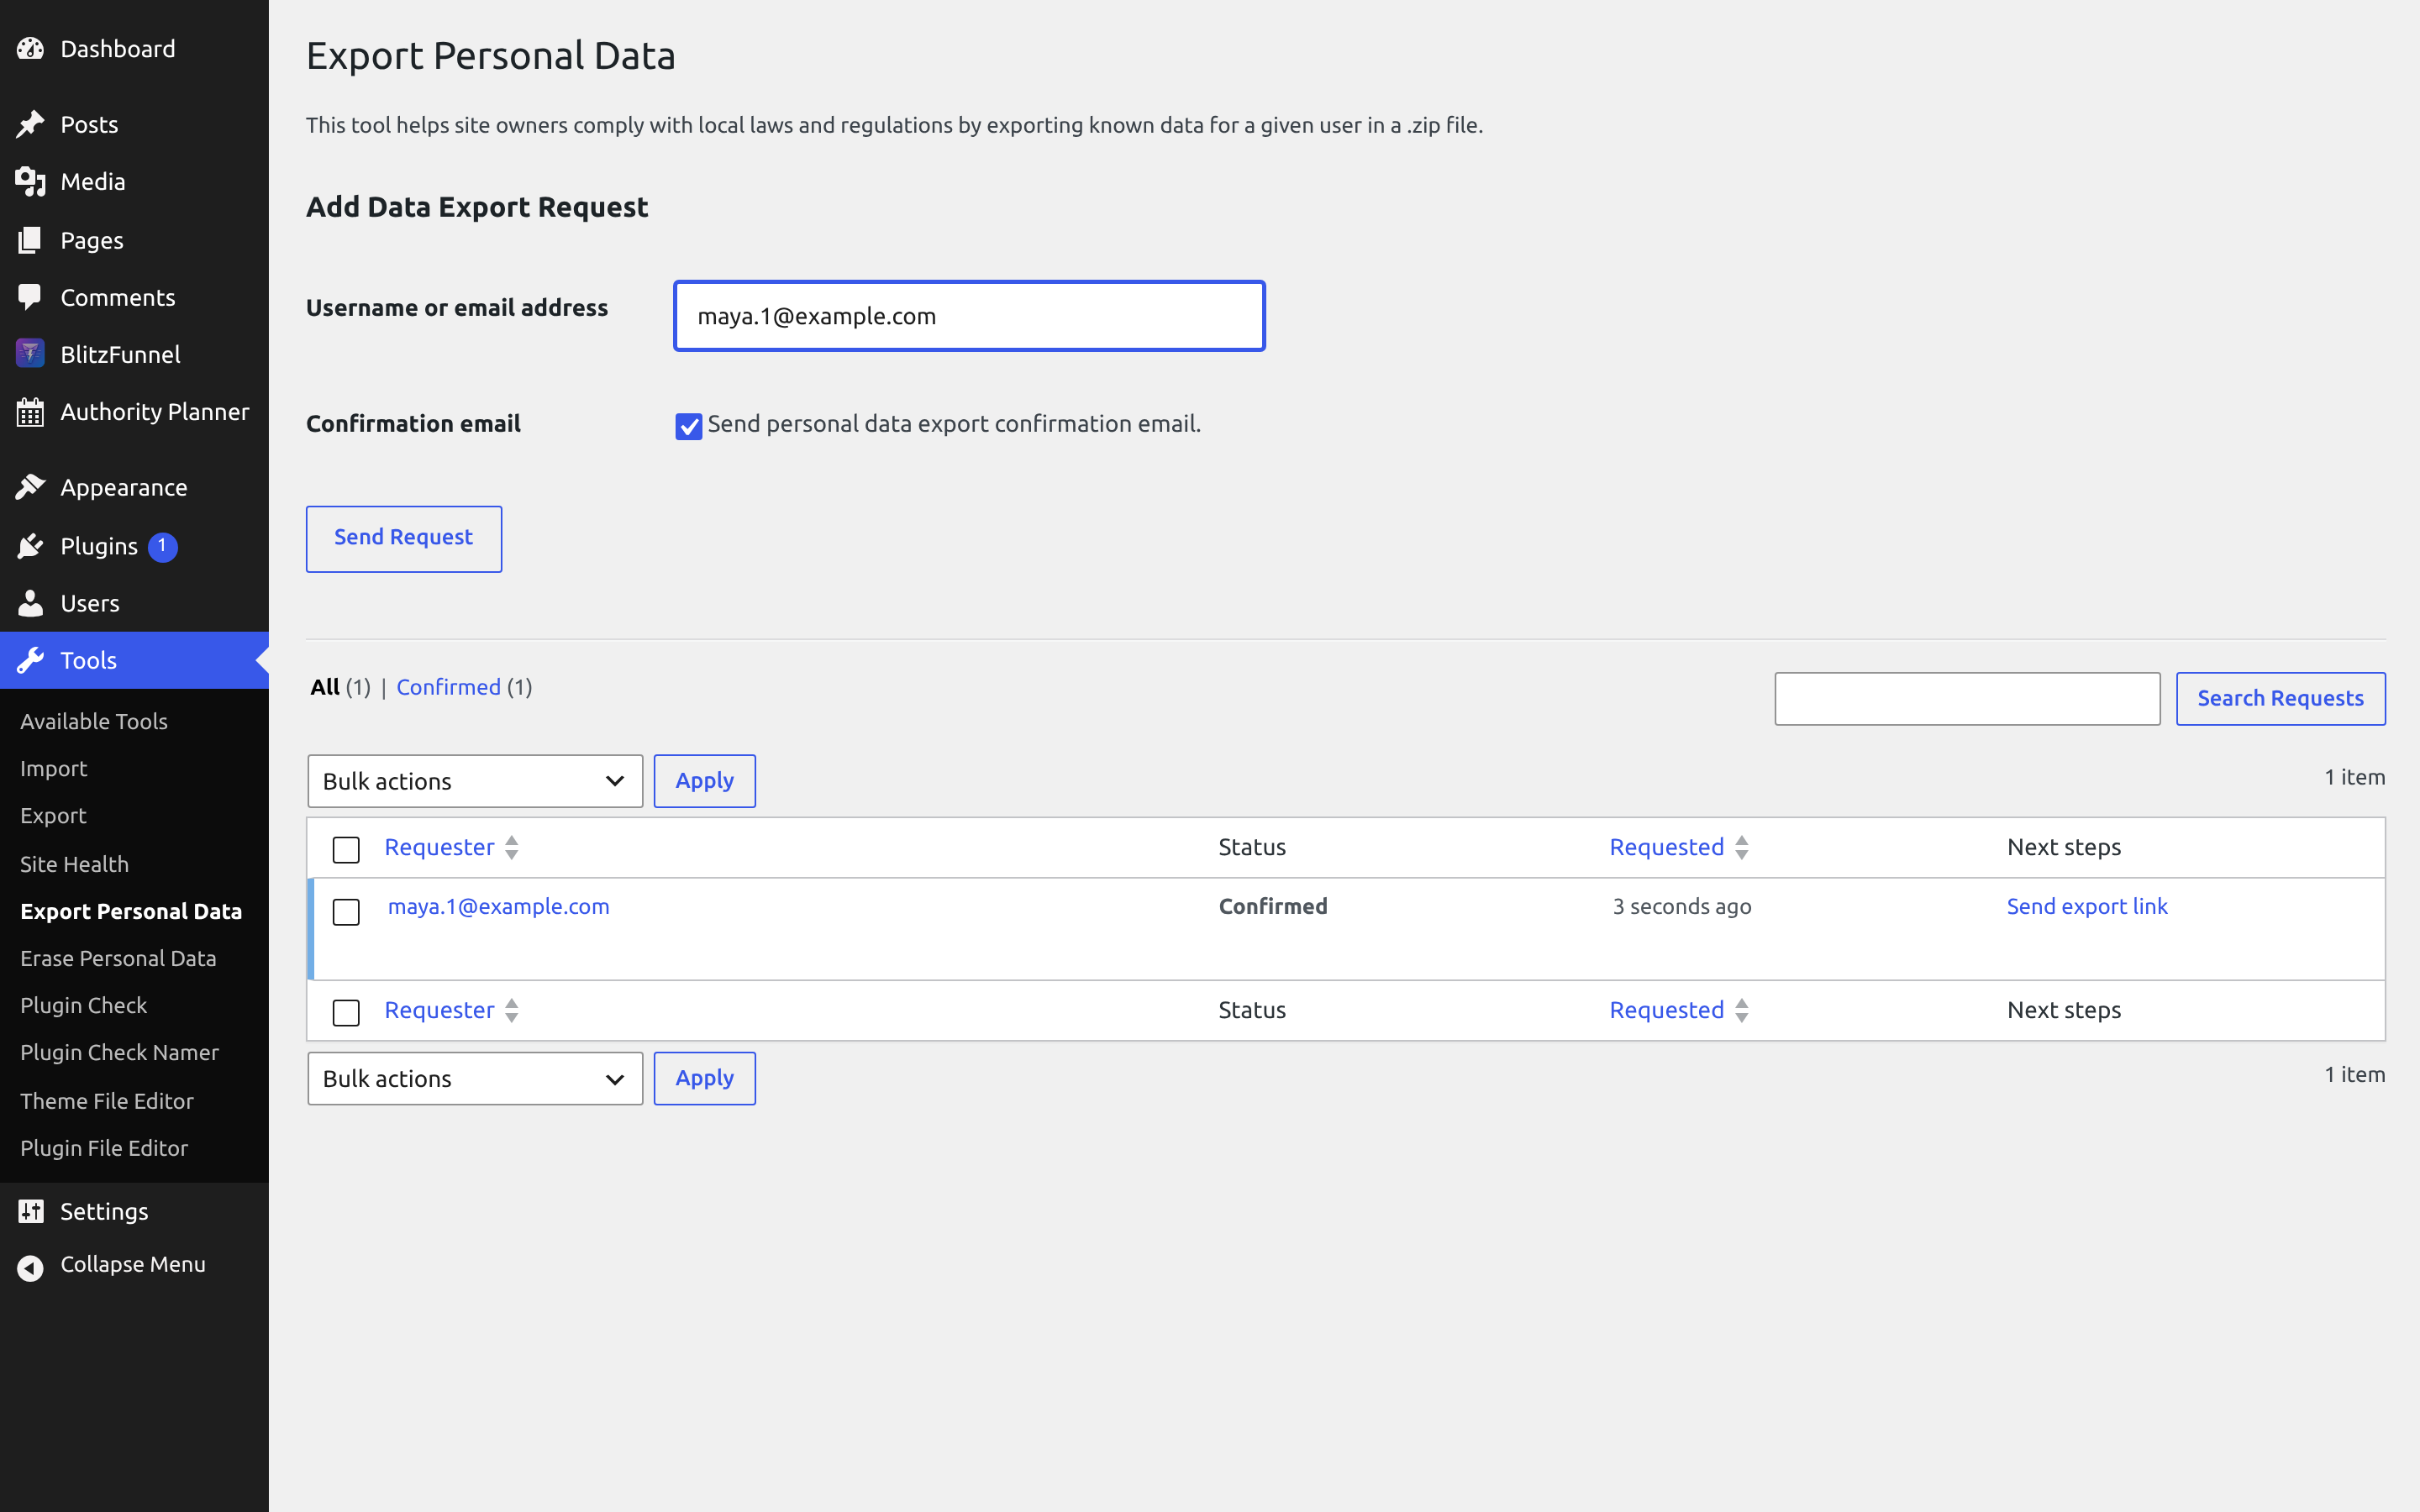Sort by top Requested column header
The height and width of the screenshot is (1512, 2420).
pos(1666,847)
